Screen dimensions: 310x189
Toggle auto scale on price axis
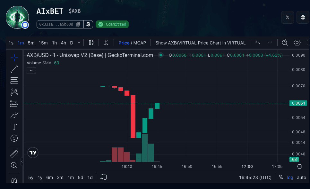301,177
